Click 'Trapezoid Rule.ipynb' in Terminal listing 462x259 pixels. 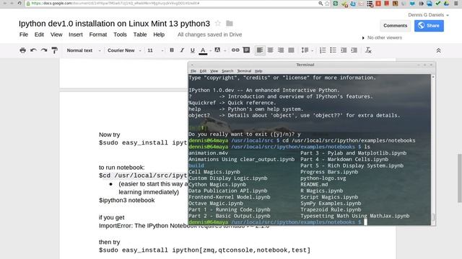(331, 209)
